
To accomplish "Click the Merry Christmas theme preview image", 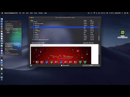I will pos(61,55).
